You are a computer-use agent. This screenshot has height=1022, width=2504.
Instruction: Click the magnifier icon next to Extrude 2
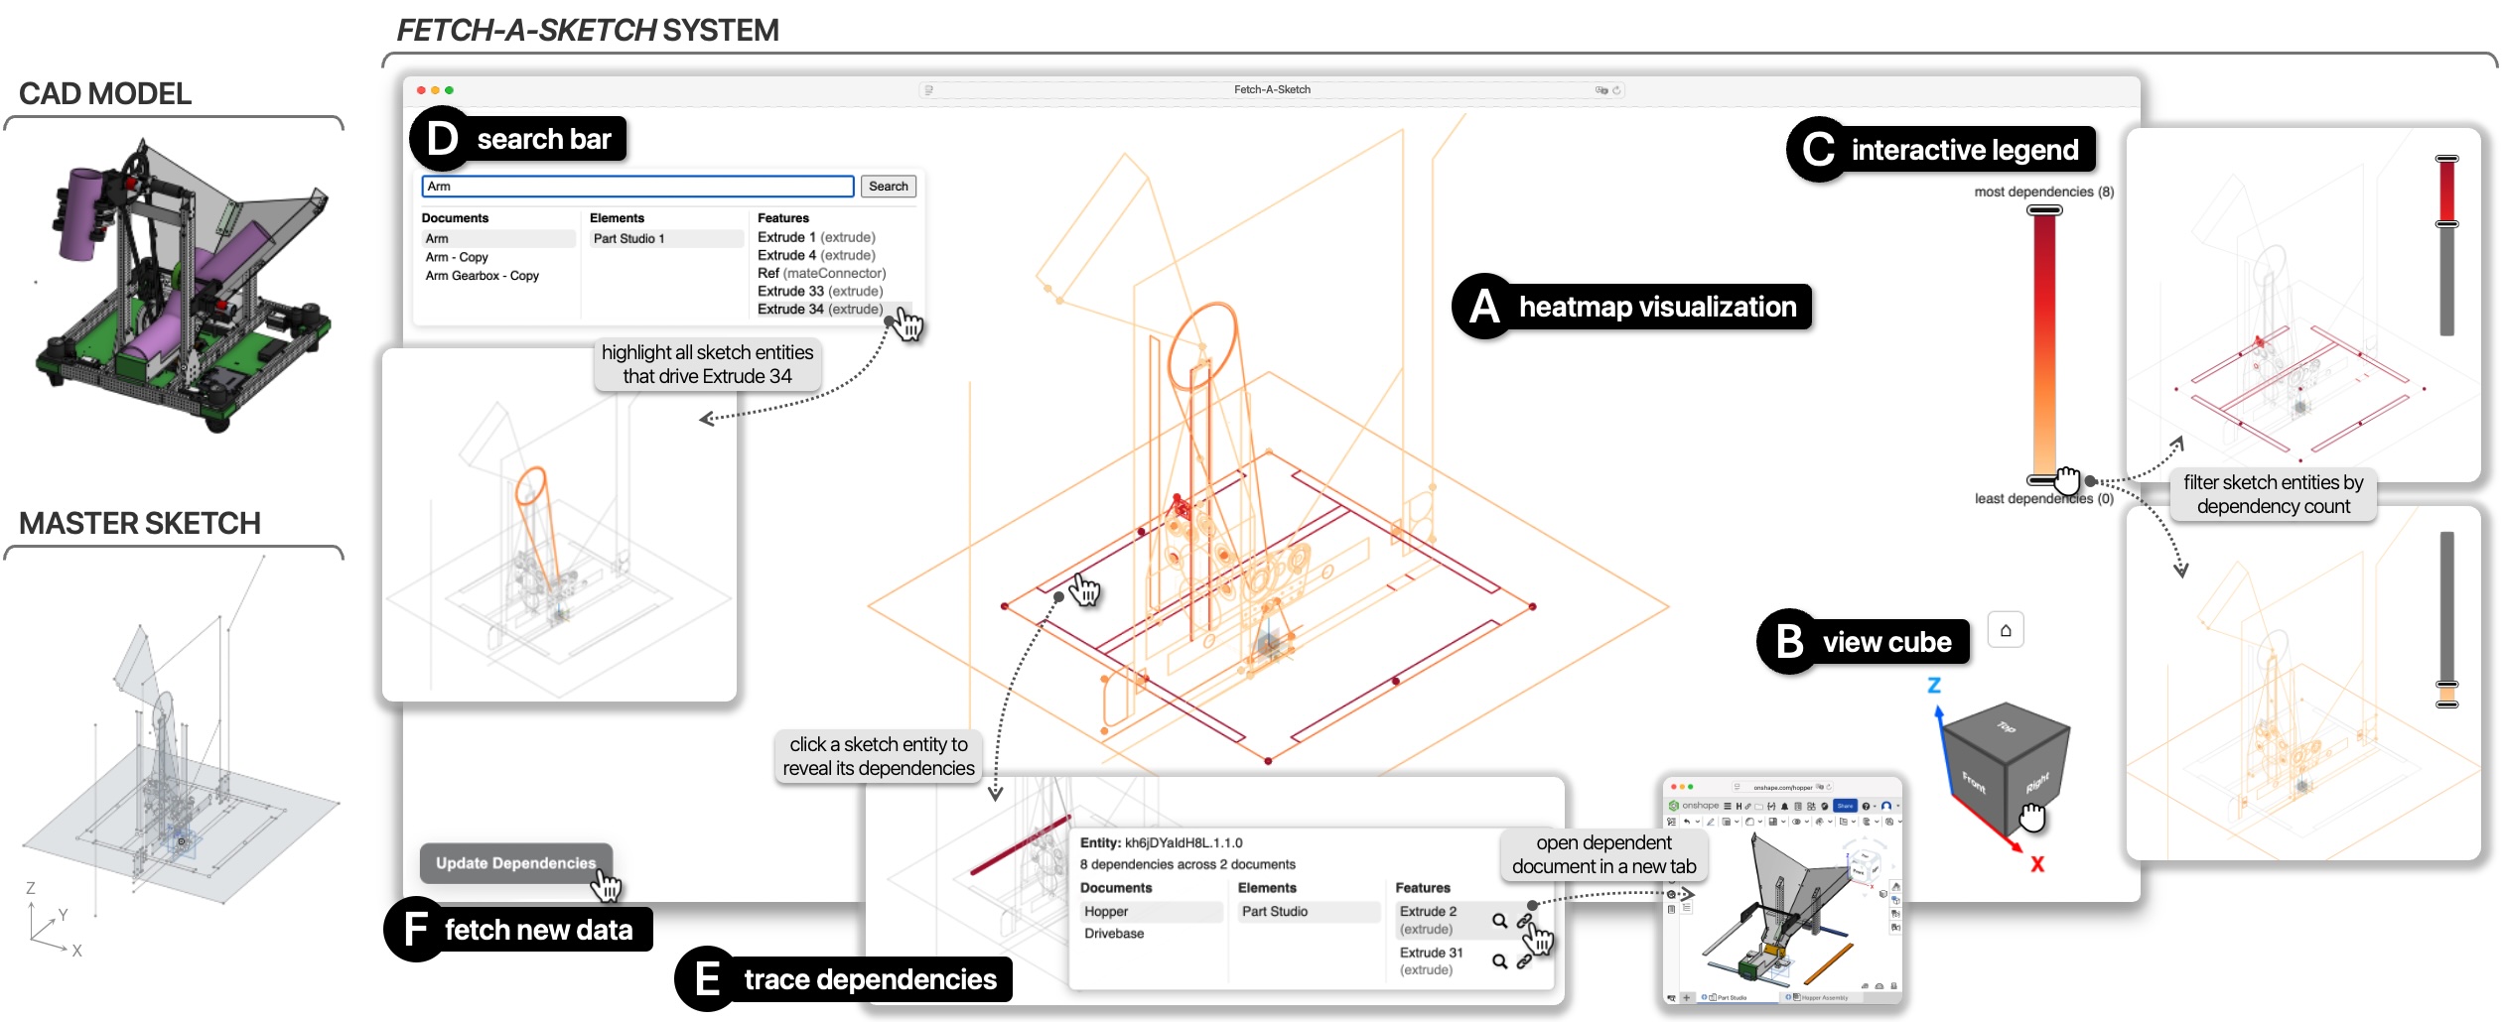[x=1499, y=921]
